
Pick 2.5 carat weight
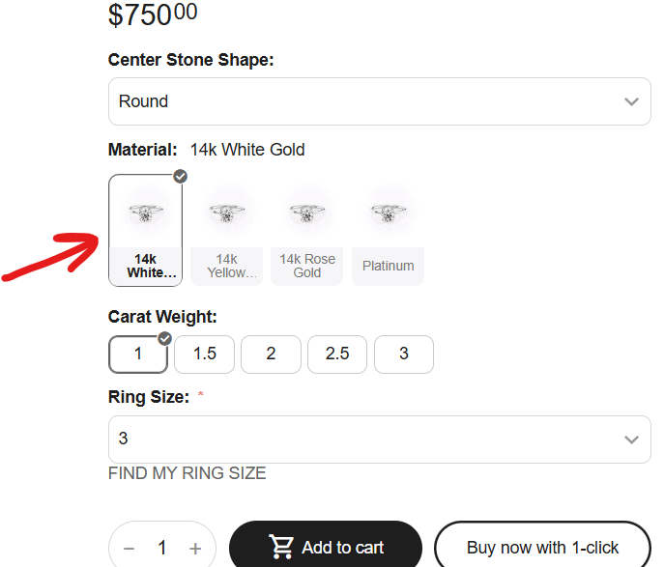click(337, 354)
